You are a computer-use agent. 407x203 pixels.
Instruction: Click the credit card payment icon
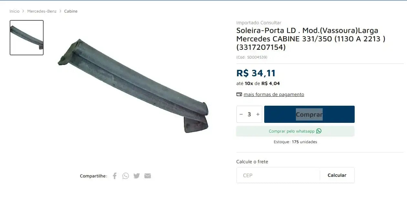point(239,94)
